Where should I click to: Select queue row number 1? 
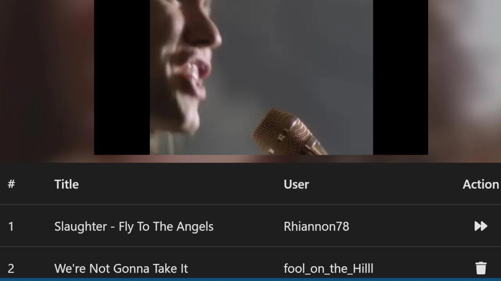[x=250, y=226]
